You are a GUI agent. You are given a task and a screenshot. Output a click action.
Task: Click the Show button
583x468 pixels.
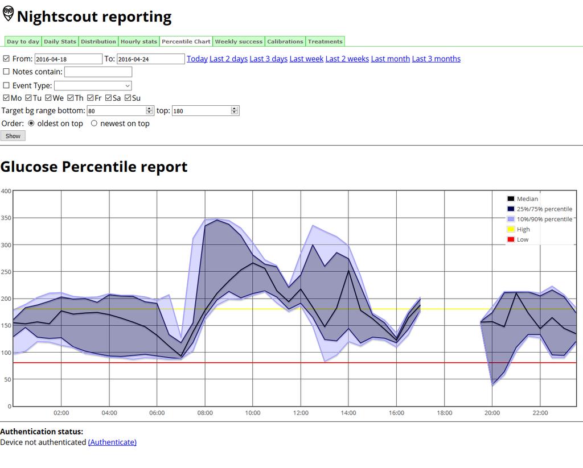coord(13,136)
